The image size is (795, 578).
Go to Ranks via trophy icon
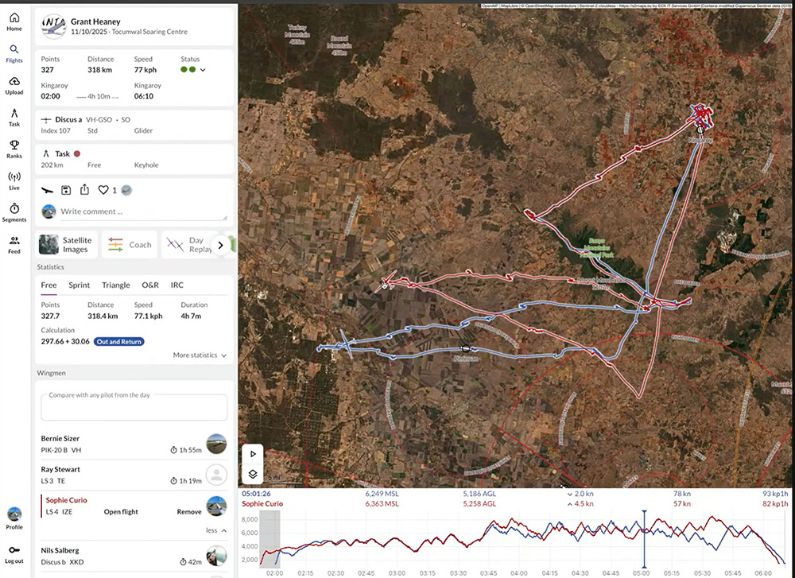(x=14, y=149)
